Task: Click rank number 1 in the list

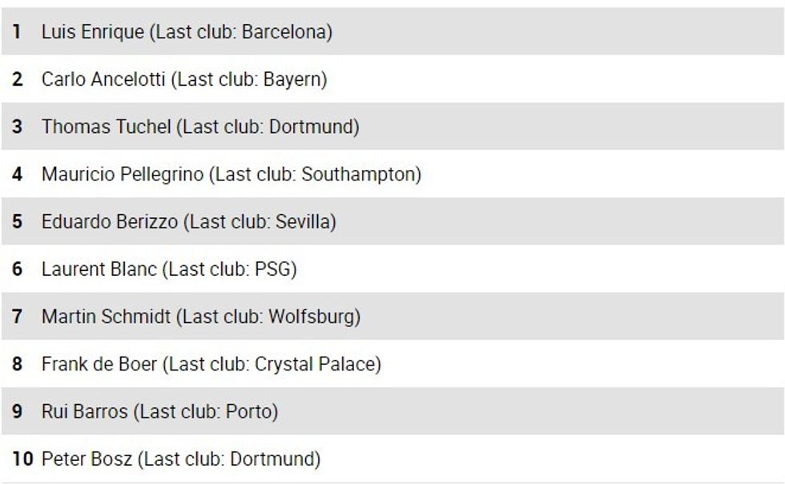Action: 17,32
